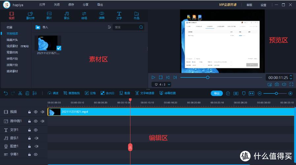The height and width of the screenshot is (165, 296).
Task: Zoom out timeline with minus icon
Action: (x=260, y=93)
